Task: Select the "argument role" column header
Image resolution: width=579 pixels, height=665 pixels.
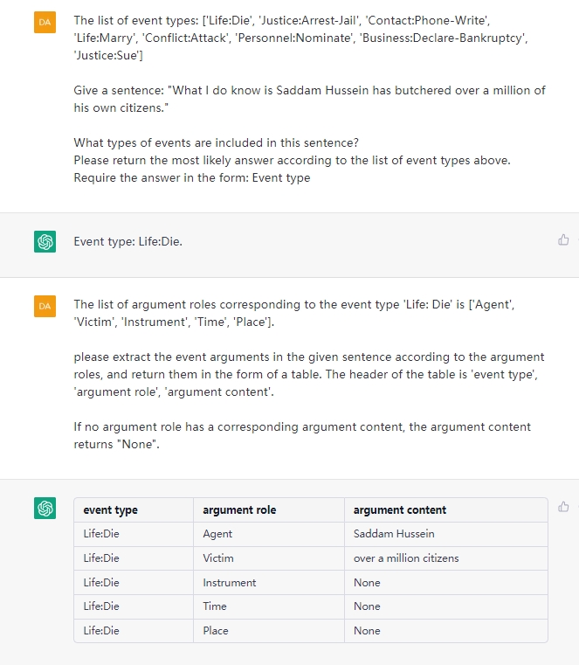Action: [269, 510]
